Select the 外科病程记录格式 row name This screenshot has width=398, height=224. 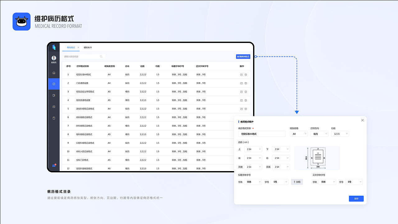[x=84, y=126]
